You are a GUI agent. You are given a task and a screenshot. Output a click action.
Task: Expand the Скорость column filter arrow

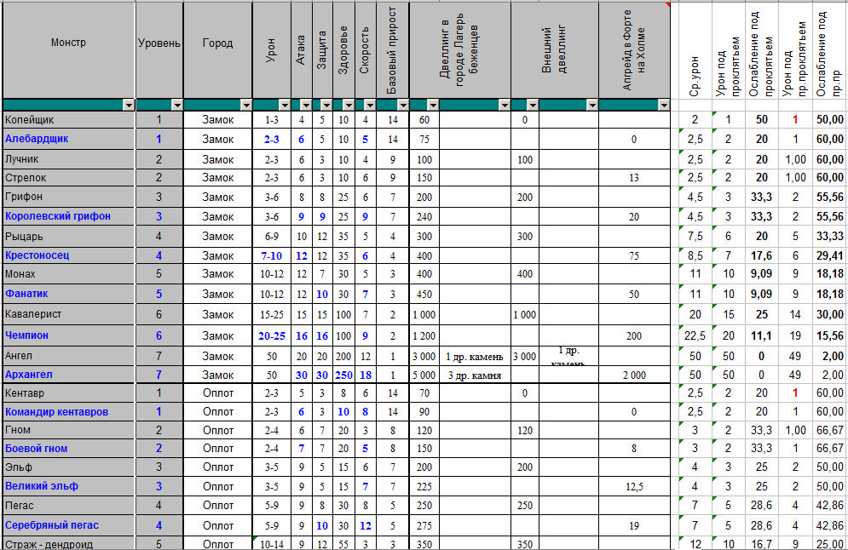point(369,105)
